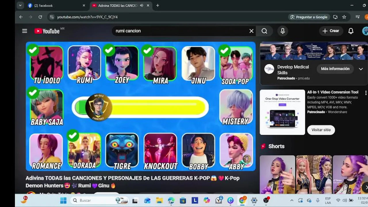Screen dimensions: 368x207
Task: Open more options for the video converter ad
Action: 366,93
